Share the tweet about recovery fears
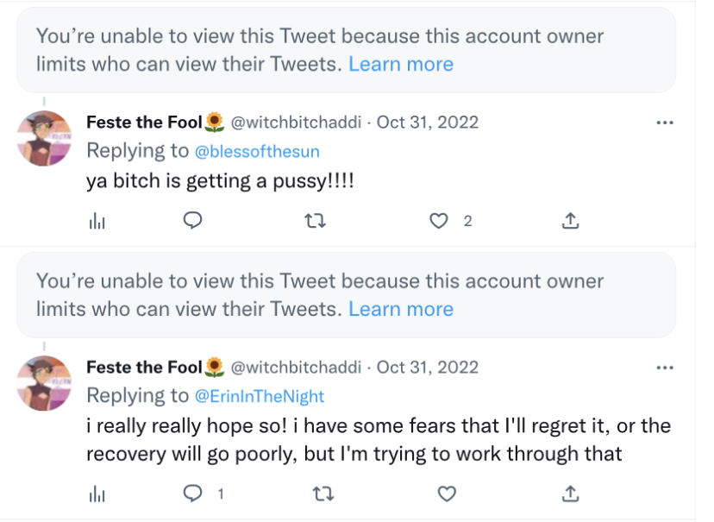 (x=570, y=494)
